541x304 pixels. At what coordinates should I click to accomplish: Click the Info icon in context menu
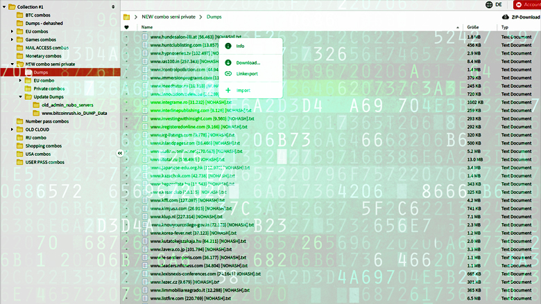pyautogui.click(x=228, y=46)
